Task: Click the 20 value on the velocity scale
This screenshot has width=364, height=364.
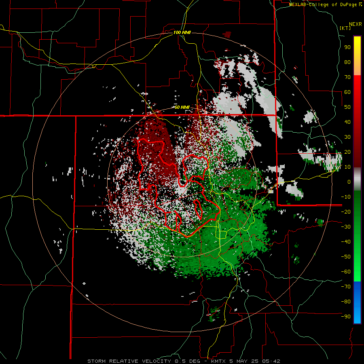Action: tap(347, 152)
